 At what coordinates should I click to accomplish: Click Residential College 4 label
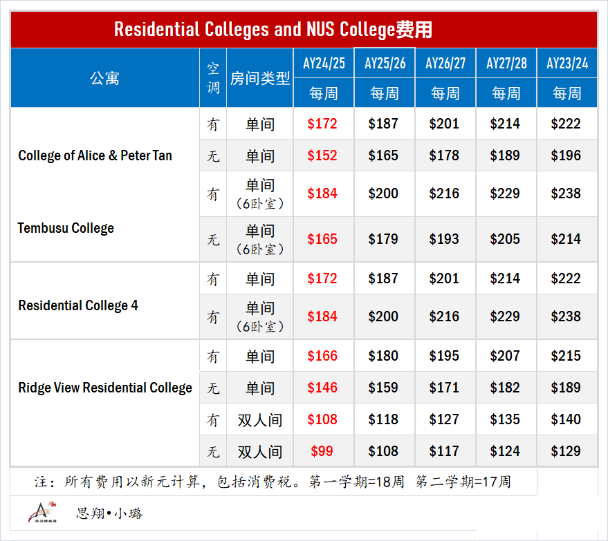coord(78,305)
